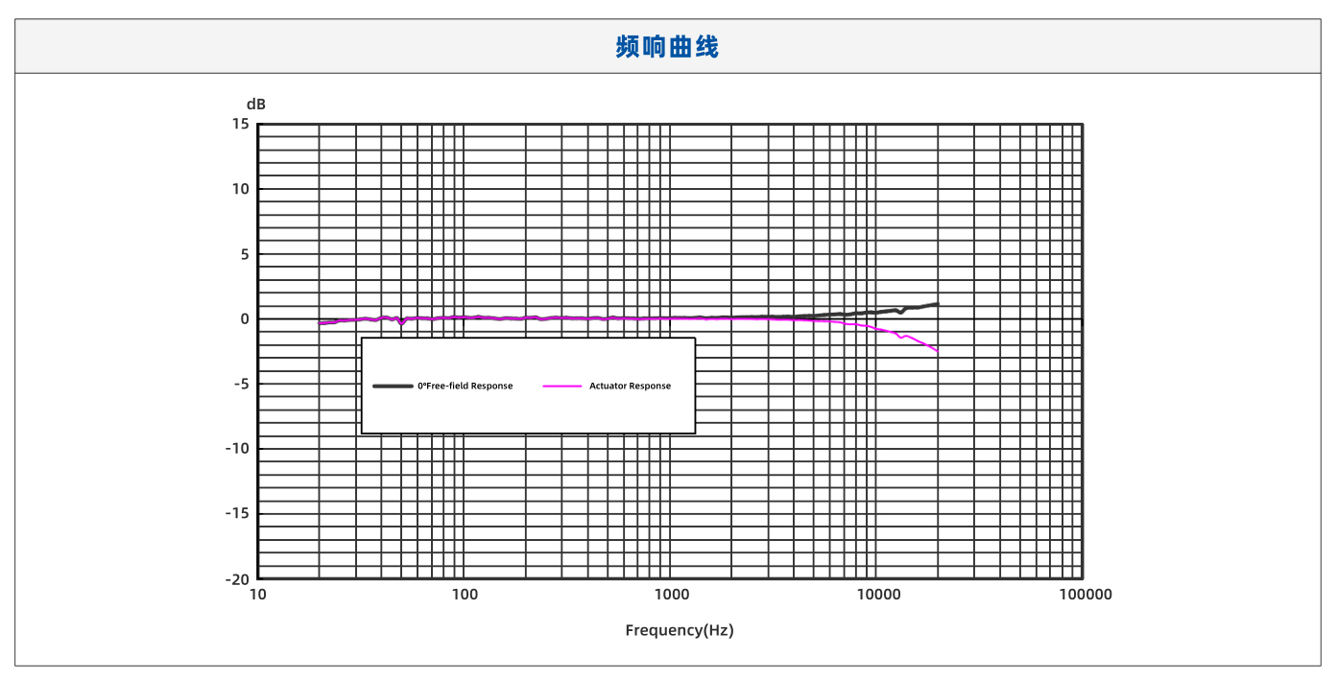Select the -10 tick on the dB axis

pyautogui.click(x=236, y=449)
